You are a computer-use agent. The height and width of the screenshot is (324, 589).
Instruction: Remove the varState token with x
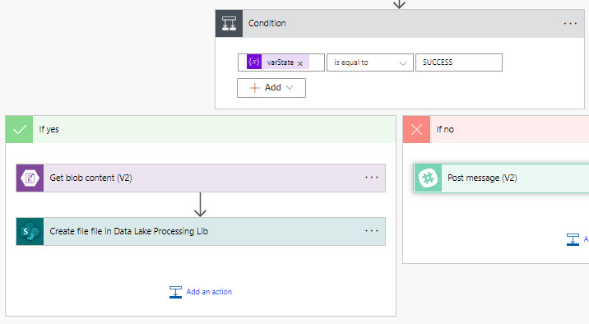pyautogui.click(x=300, y=63)
